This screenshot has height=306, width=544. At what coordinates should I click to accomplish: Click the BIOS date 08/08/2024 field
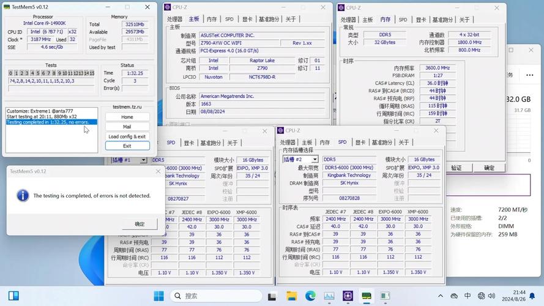coord(262,112)
